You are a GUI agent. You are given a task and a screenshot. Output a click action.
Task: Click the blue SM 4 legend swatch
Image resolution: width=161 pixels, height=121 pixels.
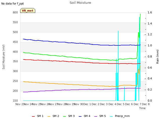(80, 116)
